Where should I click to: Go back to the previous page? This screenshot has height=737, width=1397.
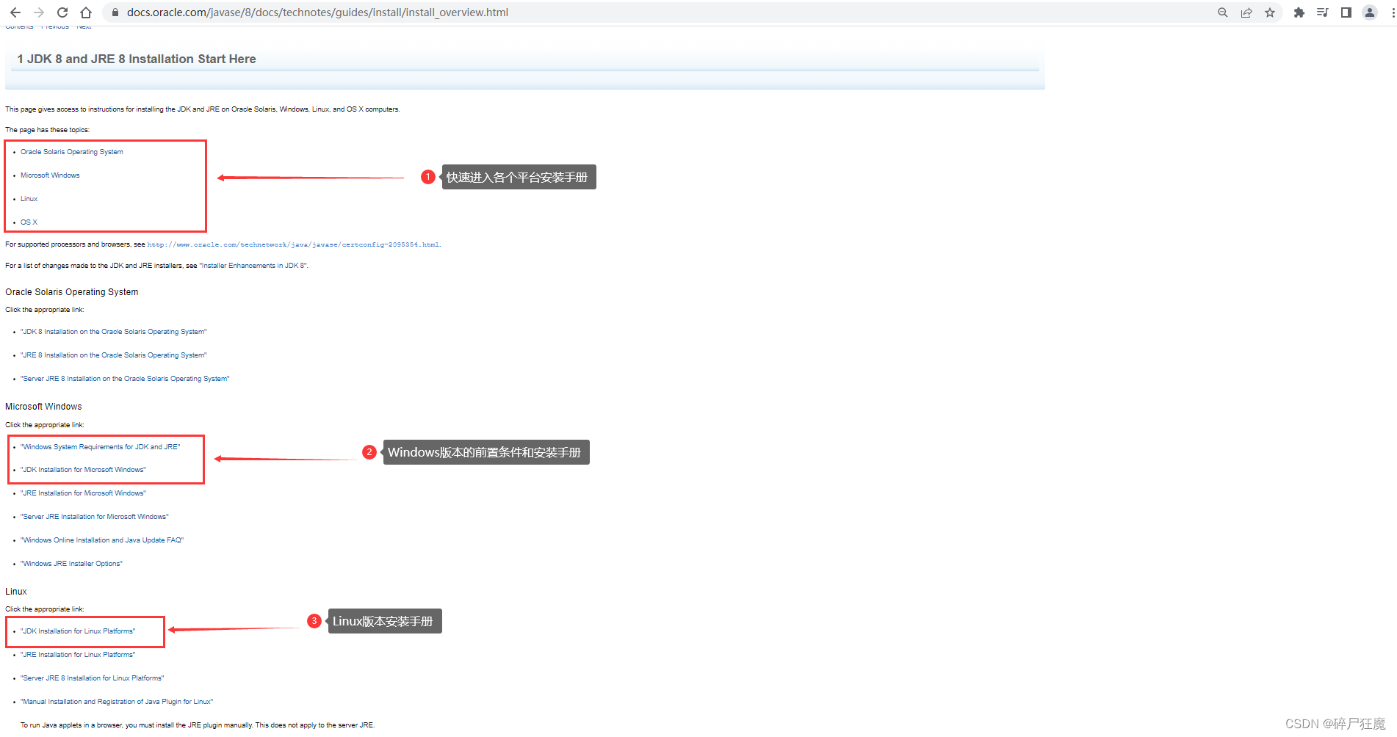tap(15, 12)
